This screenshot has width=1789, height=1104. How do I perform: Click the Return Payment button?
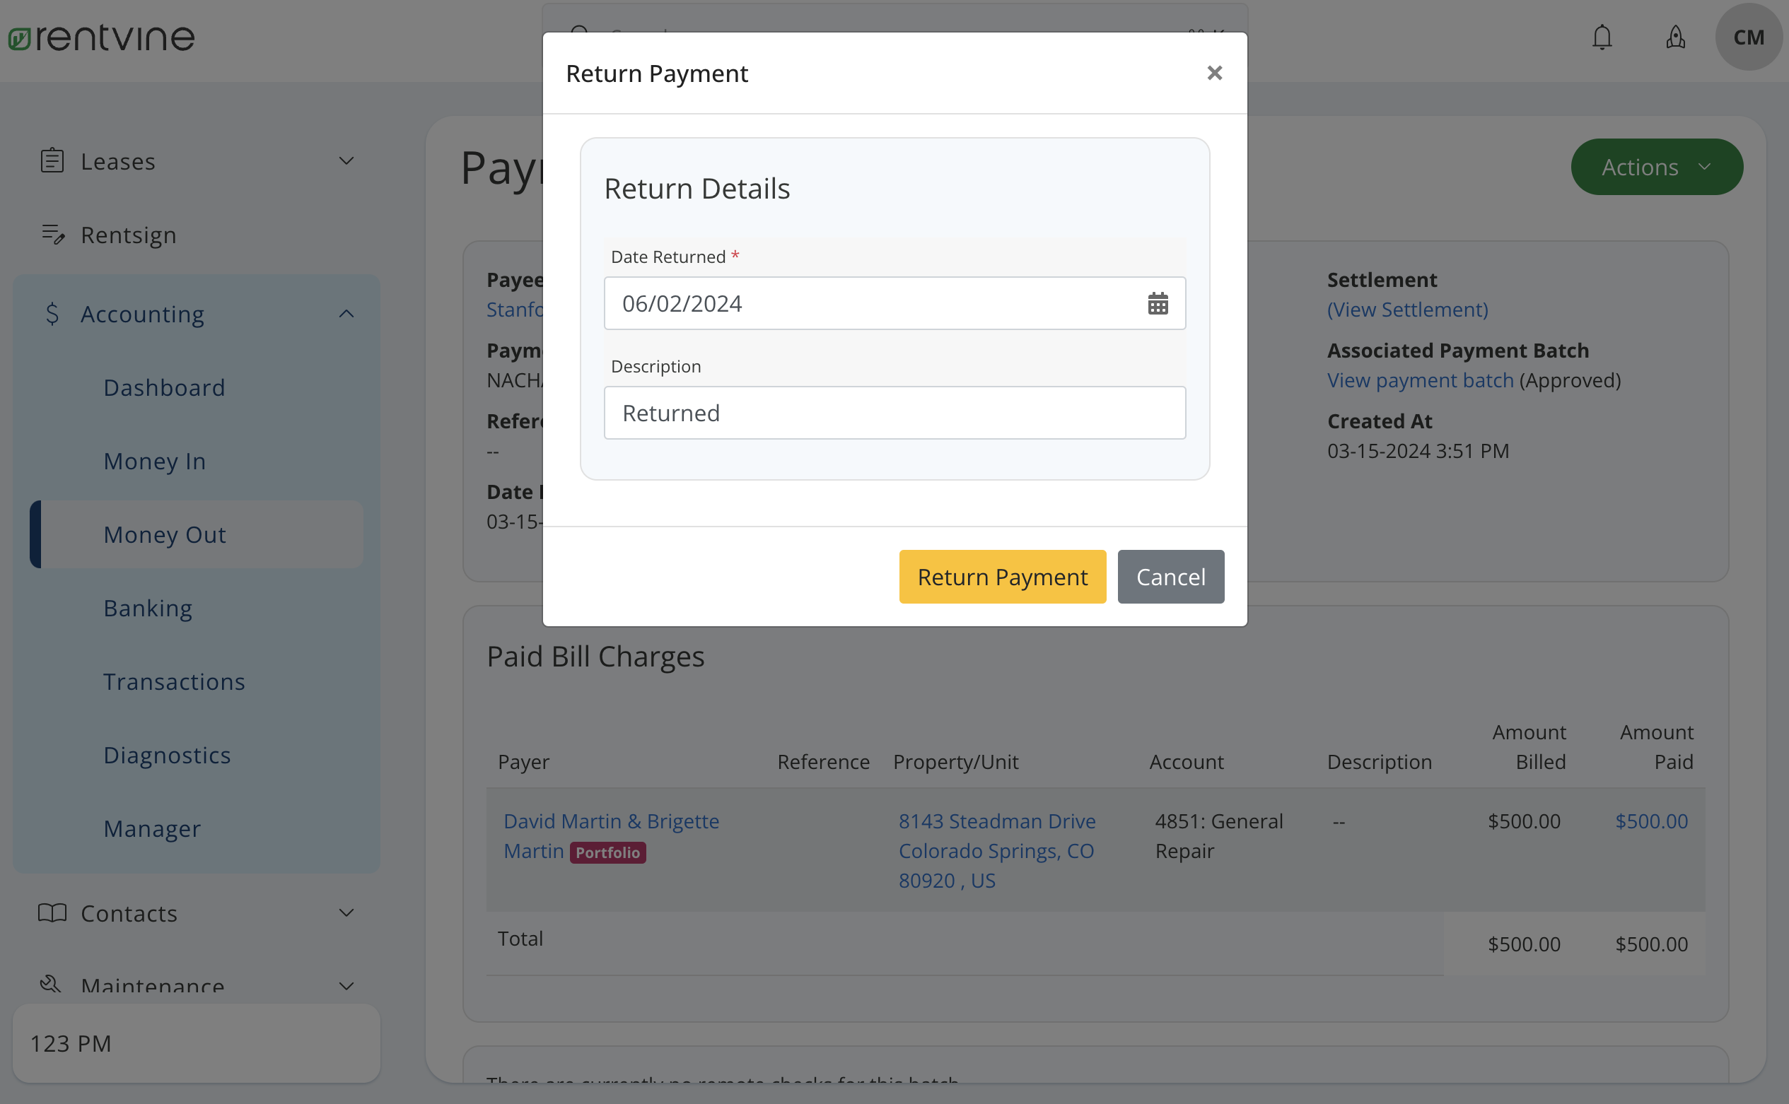[x=1002, y=576]
